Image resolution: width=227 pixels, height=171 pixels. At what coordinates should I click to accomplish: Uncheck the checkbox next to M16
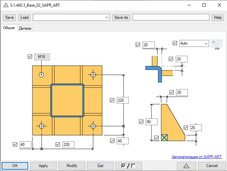(x=30, y=57)
